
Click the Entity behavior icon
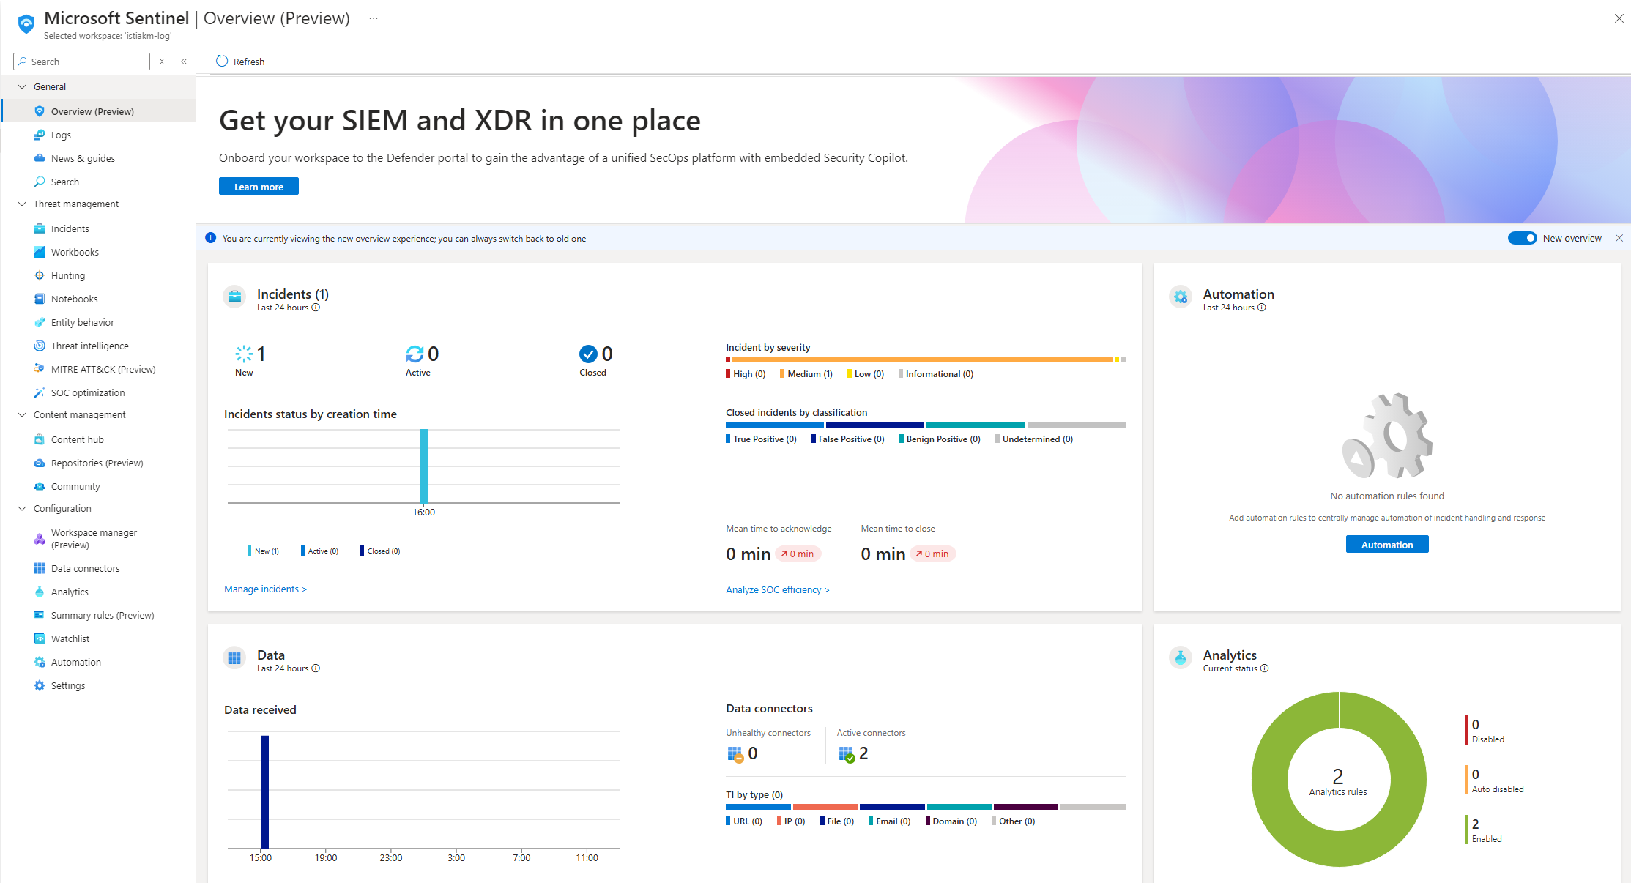40,322
